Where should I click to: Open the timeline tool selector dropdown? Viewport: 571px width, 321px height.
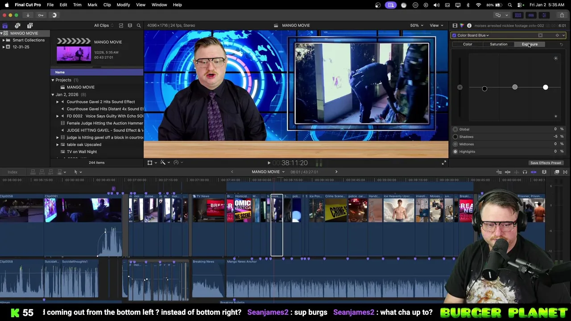(x=77, y=172)
